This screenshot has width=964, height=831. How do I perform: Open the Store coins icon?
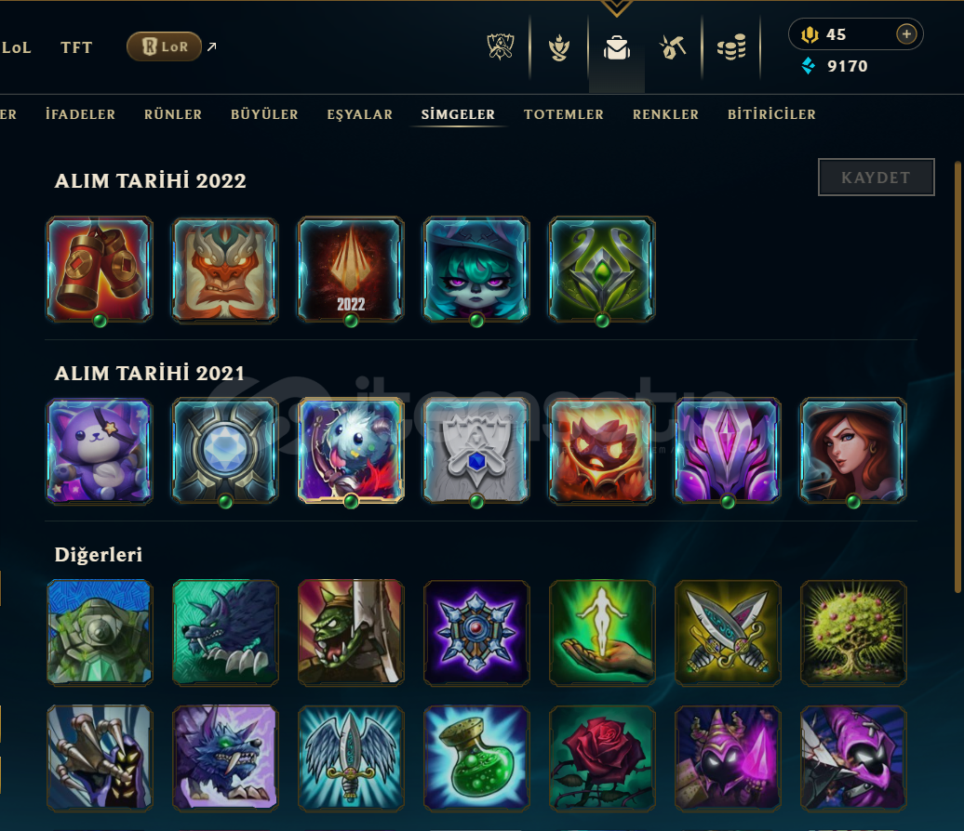click(x=731, y=47)
